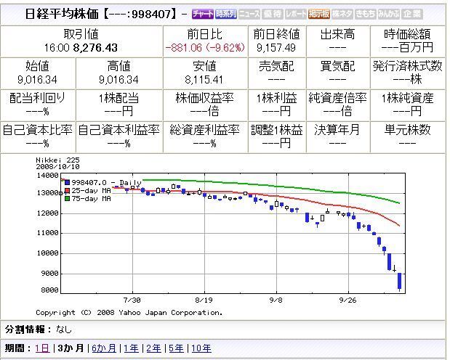
Task: Open the ニュース tab button
Action: [249, 14]
